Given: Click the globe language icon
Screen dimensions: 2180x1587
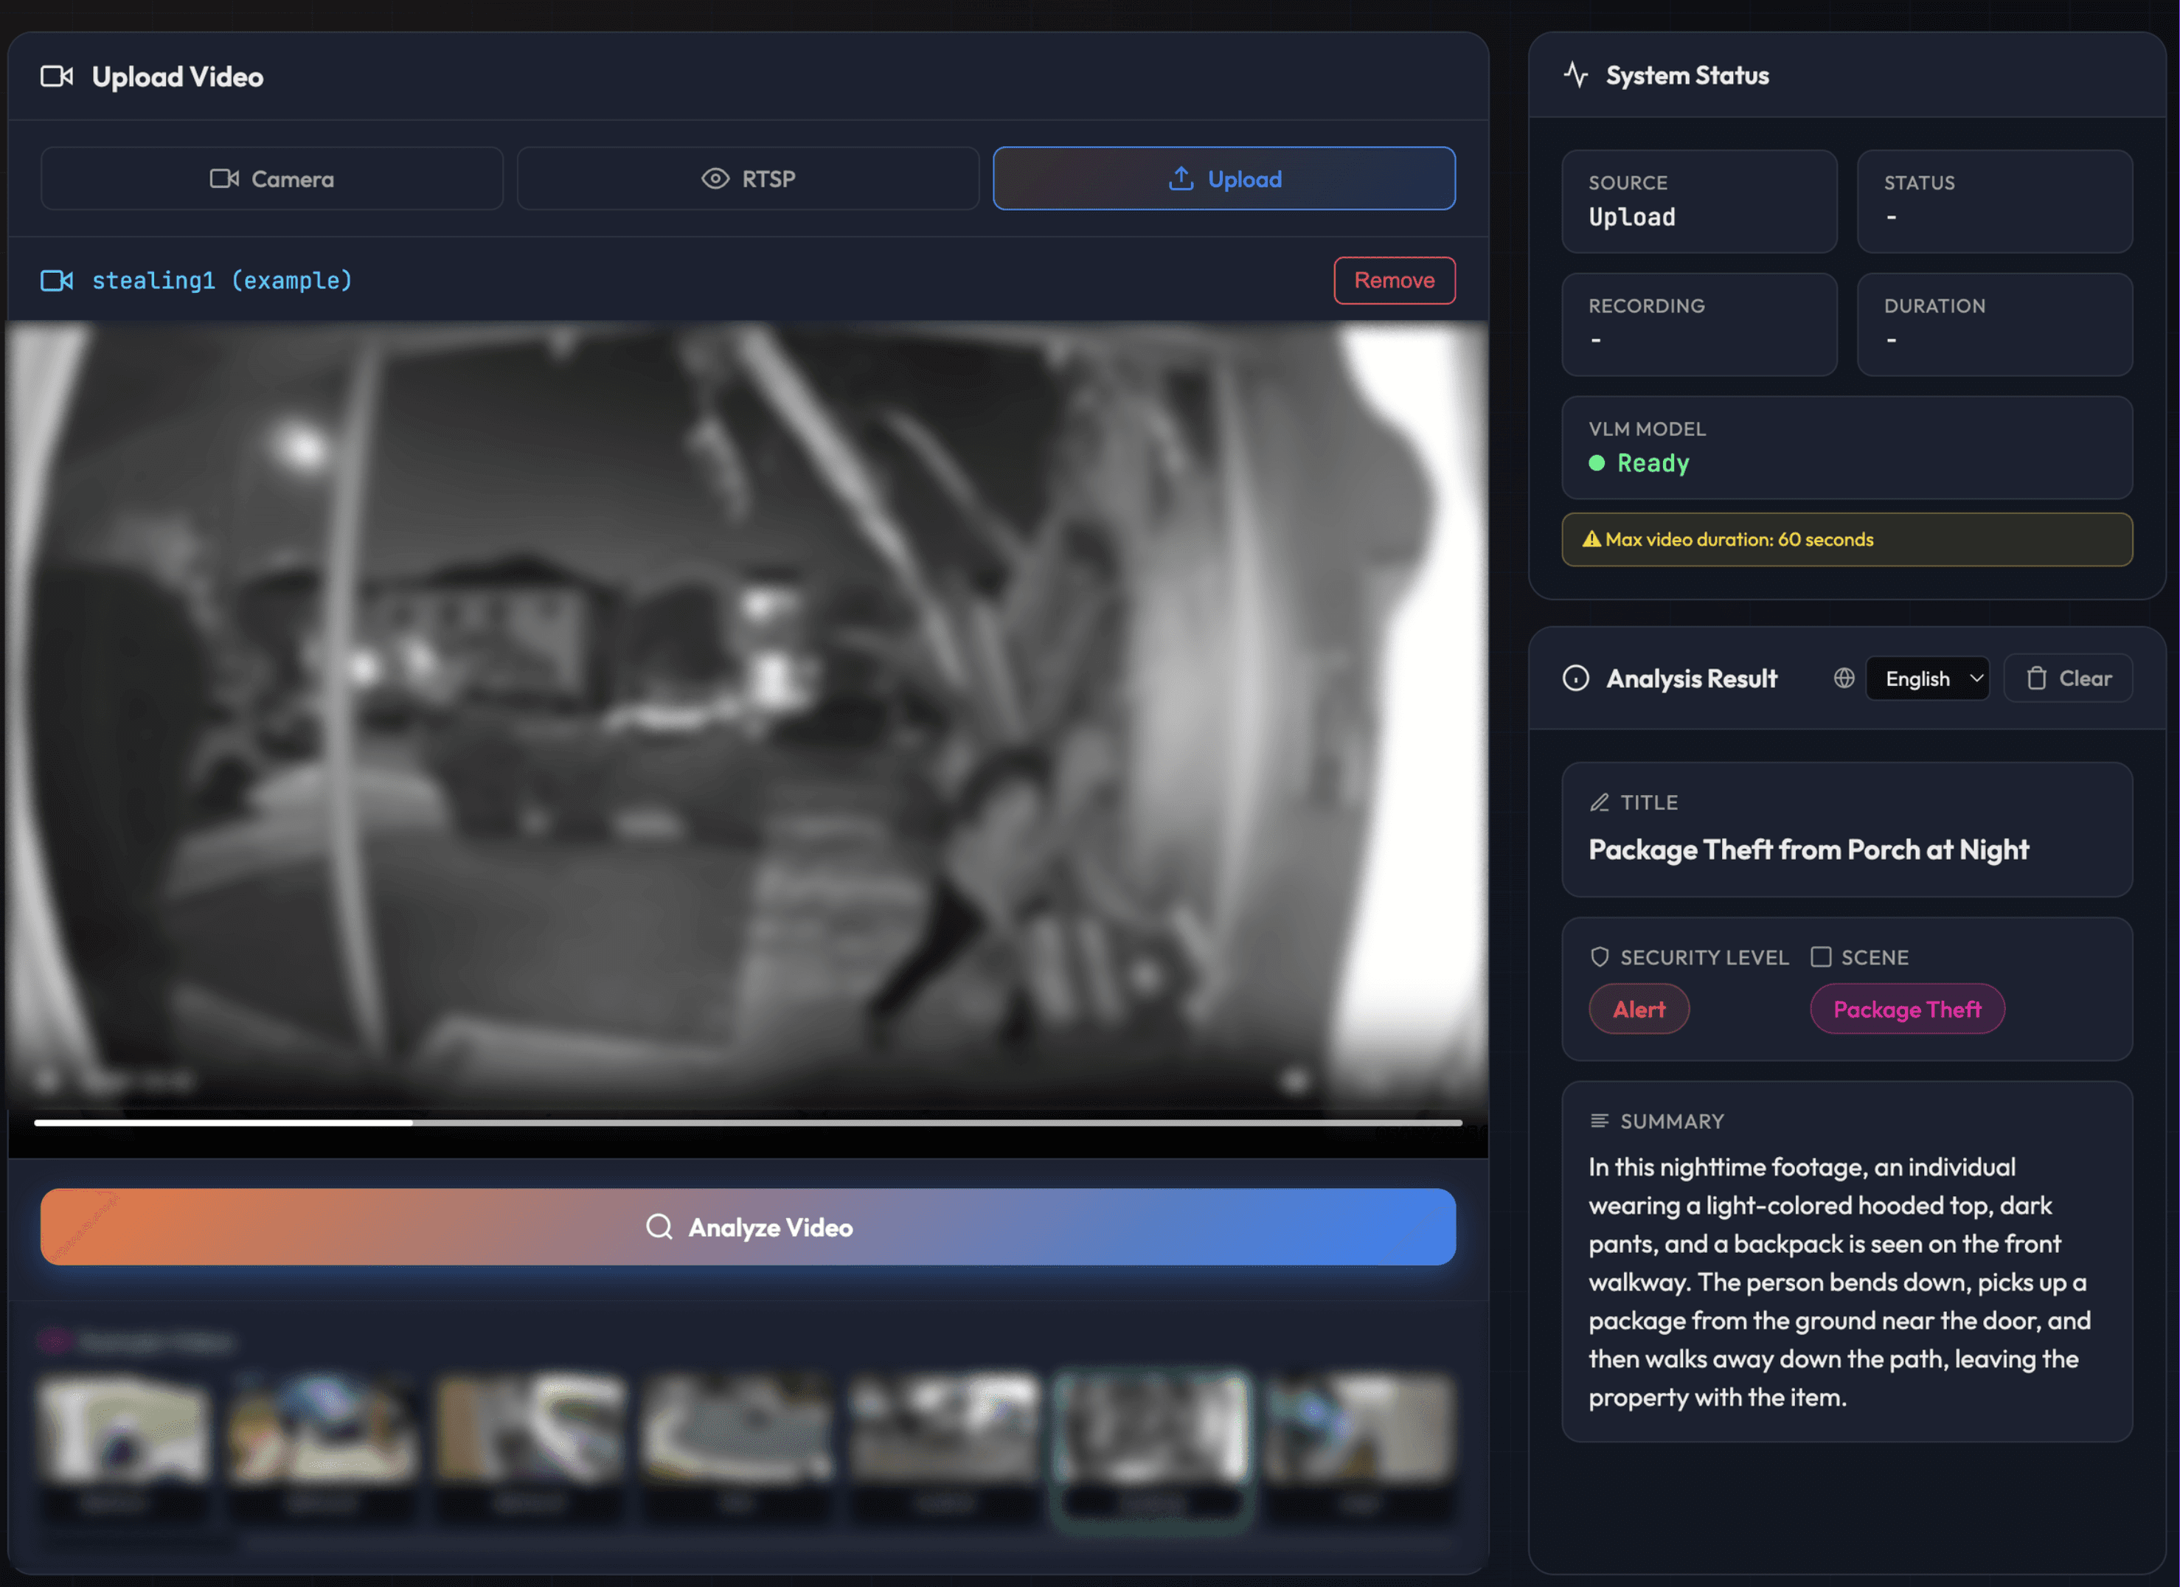Looking at the screenshot, I should tap(1843, 678).
